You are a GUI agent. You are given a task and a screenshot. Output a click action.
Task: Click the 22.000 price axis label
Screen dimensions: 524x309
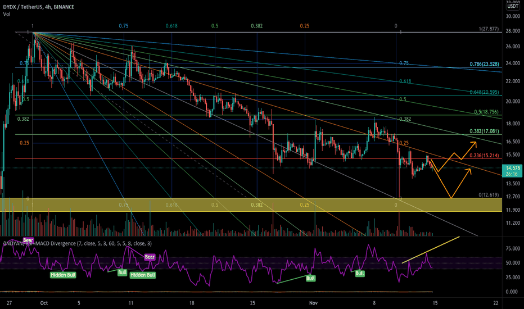(x=513, y=81)
